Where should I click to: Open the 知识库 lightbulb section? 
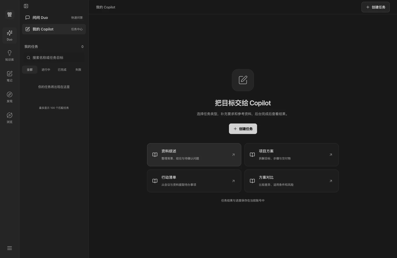(x=9, y=56)
